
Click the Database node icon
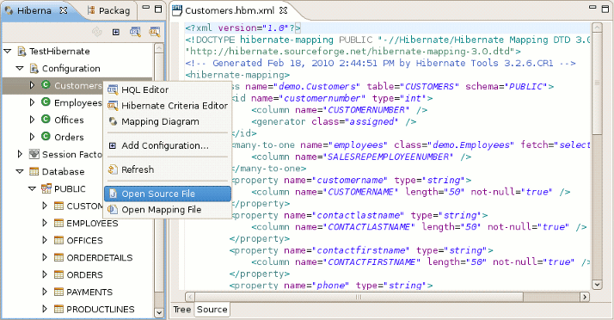[34, 171]
